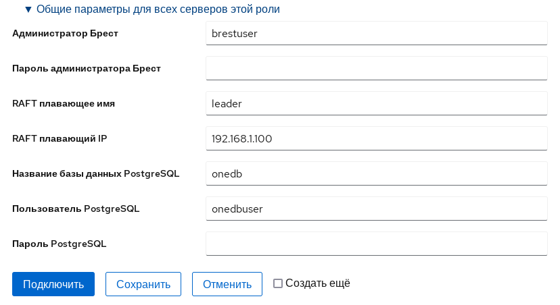Image resolution: width=560 pixels, height=305 pixels.
Task: Click the 'Администратор Брест' input field
Action: pos(376,32)
